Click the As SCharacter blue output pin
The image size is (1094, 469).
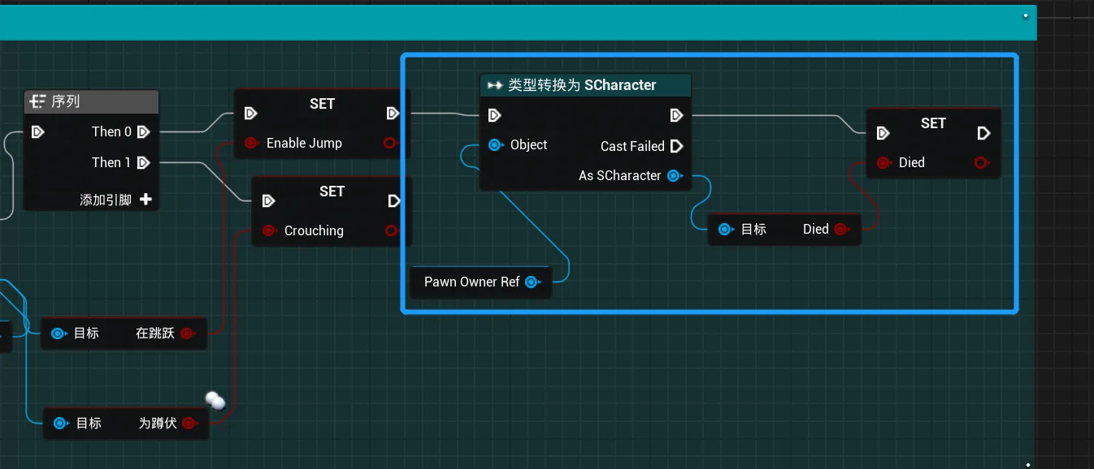tap(675, 175)
